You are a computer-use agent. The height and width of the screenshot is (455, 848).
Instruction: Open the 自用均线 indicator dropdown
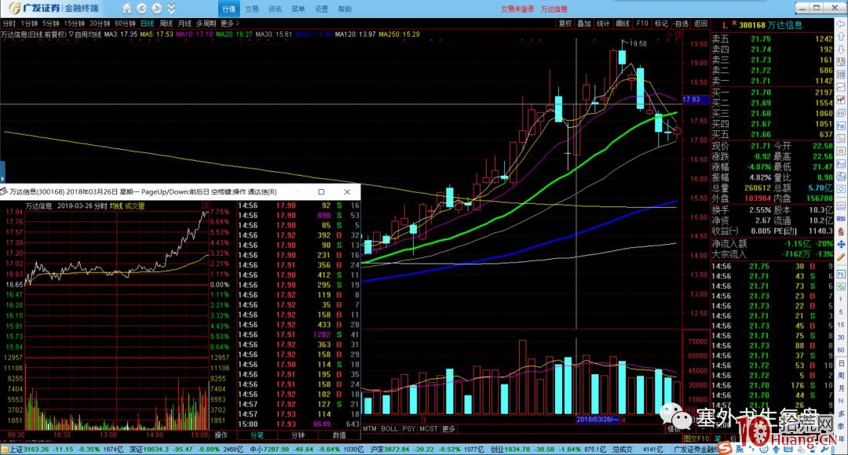pos(86,34)
